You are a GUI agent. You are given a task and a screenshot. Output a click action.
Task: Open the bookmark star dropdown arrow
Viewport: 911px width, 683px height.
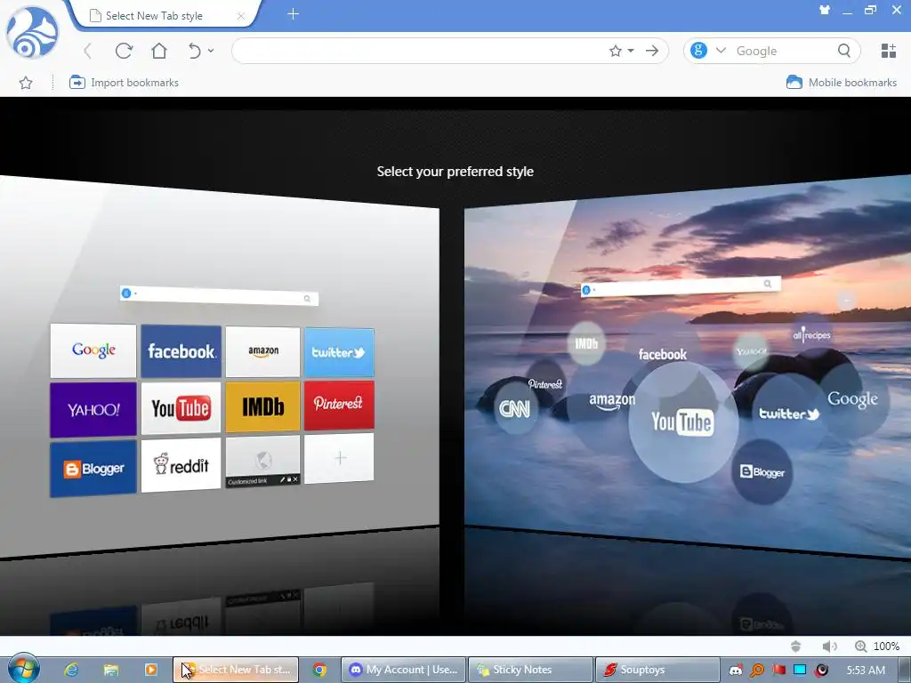pyautogui.click(x=631, y=51)
